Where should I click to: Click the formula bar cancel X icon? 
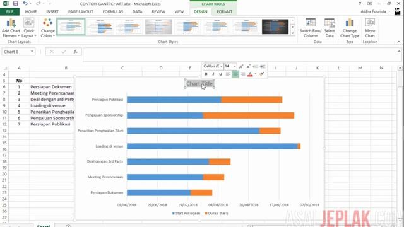click(52, 52)
